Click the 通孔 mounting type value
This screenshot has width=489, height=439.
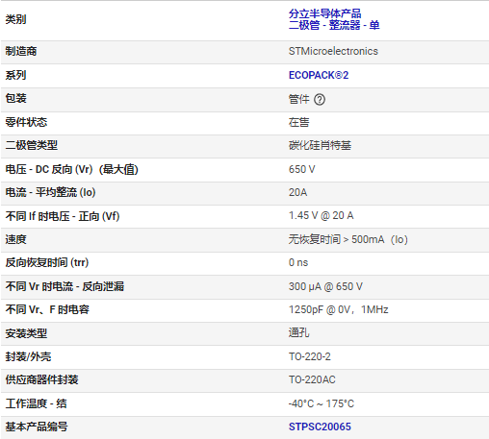298,333
